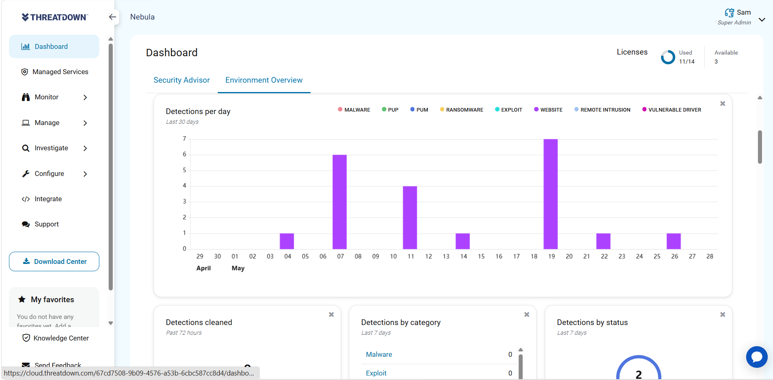Toggle the PUM legend series
The image size is (773, 380).
pyautogui.click(x=419, y=110)
